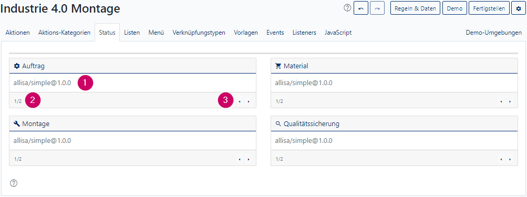The width and height of the screenshot is (527, 197).
Task: Click the 1/2 page counter in Montage
Action: (x=18, y=159)
